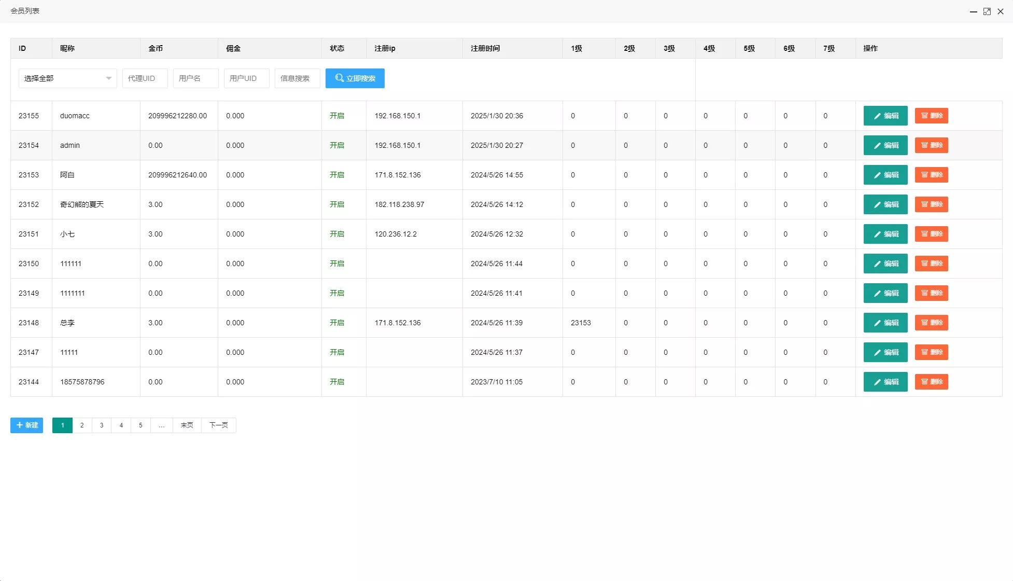The image size is (1013, 581).
Task: Delete the member with ID 23148
Action: pyautogui.click(x=931, y=323)
